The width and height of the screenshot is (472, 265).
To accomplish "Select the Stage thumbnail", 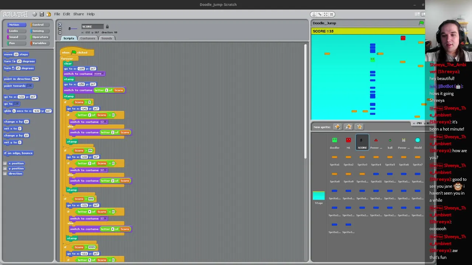I will (x=319, y=198).
